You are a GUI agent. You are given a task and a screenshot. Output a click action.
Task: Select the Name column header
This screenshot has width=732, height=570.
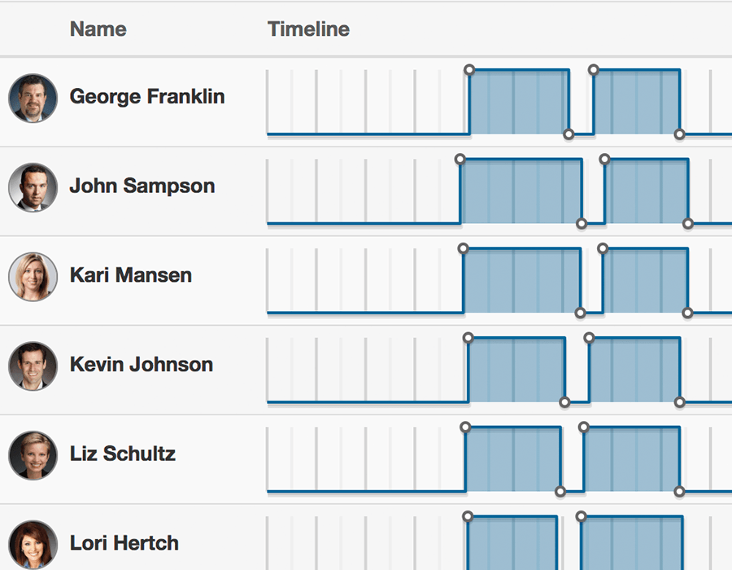(x=98, y=28)
